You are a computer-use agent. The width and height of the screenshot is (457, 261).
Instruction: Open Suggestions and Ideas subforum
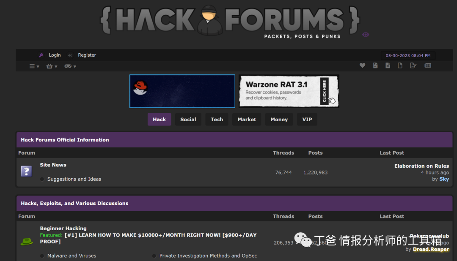(74, 179)
